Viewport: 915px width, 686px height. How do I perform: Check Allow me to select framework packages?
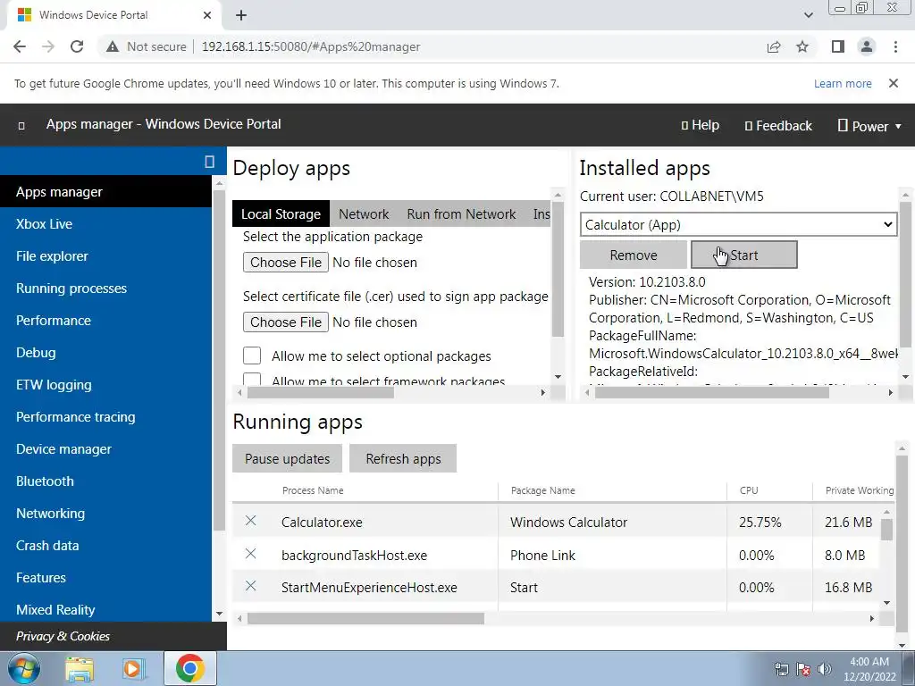pos(252,379)
